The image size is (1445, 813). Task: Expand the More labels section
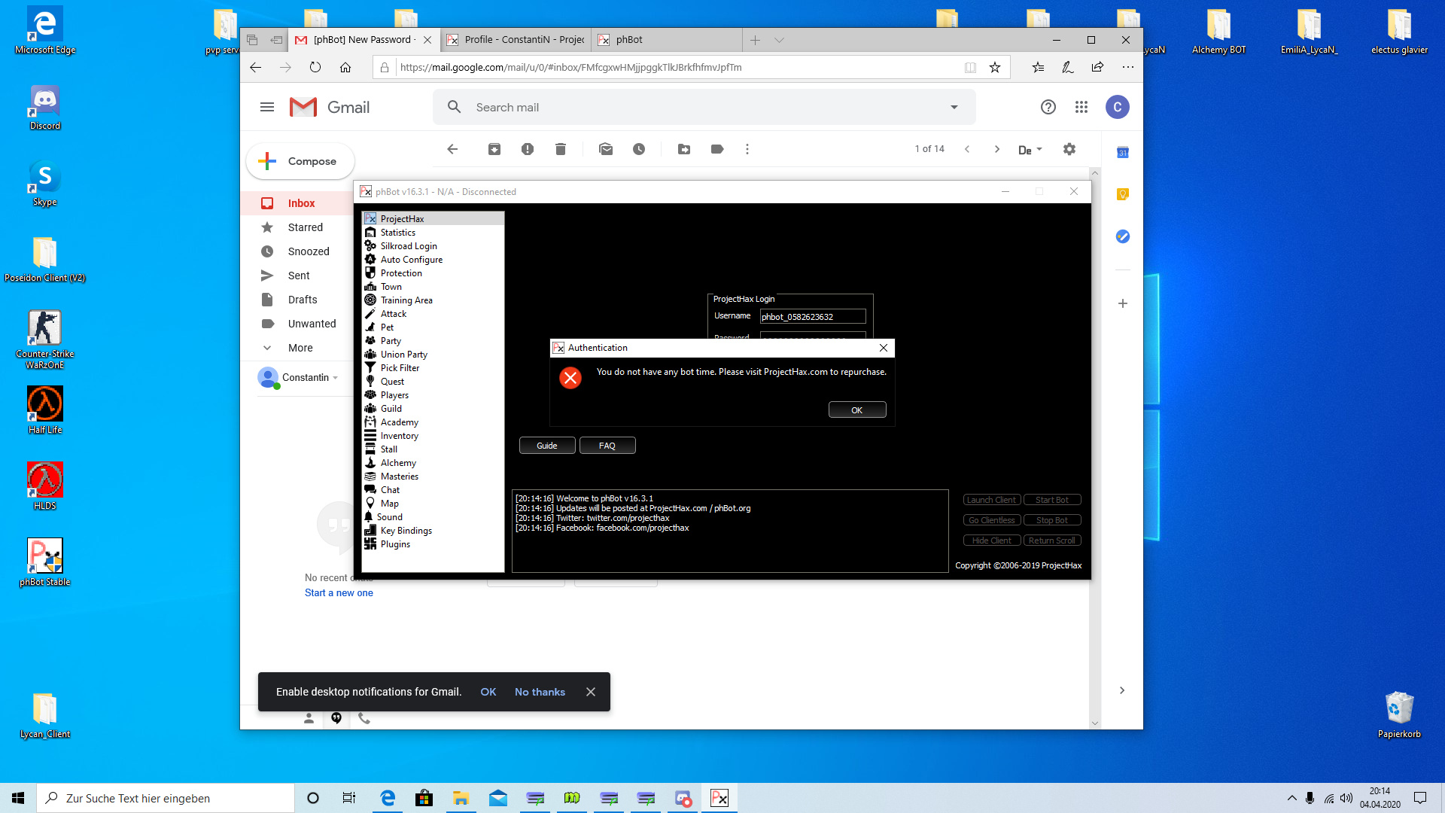pyautogui.click(x=300, y=348)
